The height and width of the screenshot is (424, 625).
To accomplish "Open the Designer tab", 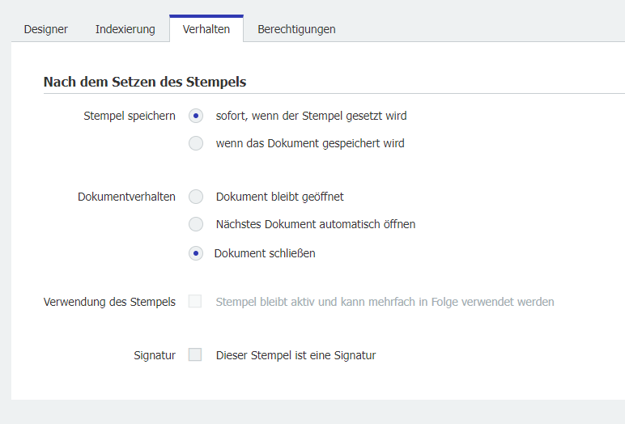I will pyautogui.click(x=45, y=29).
